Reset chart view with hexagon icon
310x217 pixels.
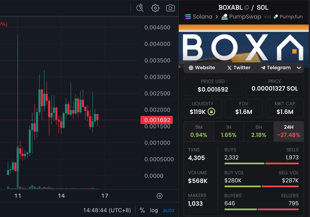(160, 196)
